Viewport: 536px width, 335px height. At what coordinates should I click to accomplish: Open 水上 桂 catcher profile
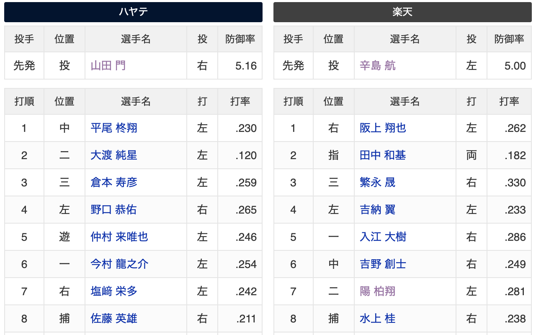coord(377,319)
